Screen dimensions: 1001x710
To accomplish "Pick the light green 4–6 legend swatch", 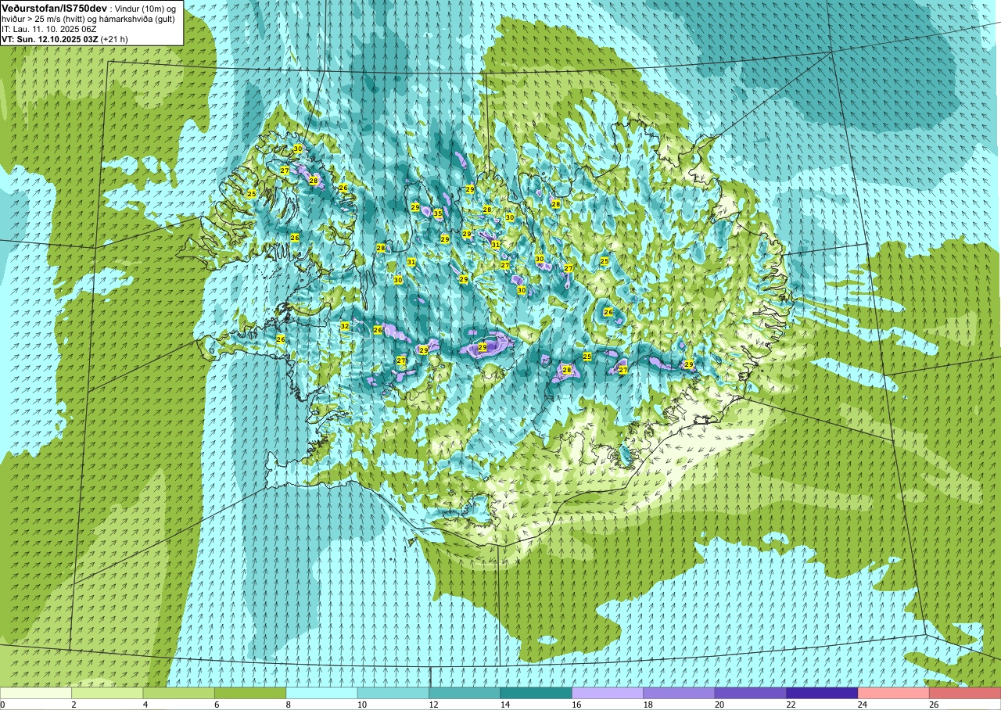I will pyautogui.click(x=179, y=693).
